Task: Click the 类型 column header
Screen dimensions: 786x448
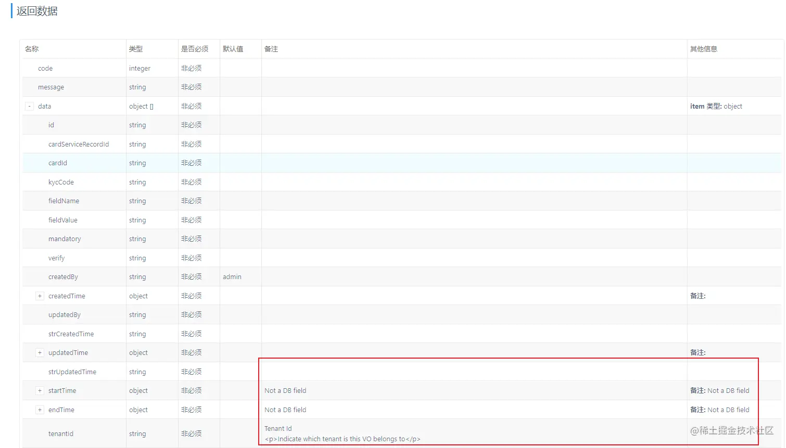Action: [136, 49]
